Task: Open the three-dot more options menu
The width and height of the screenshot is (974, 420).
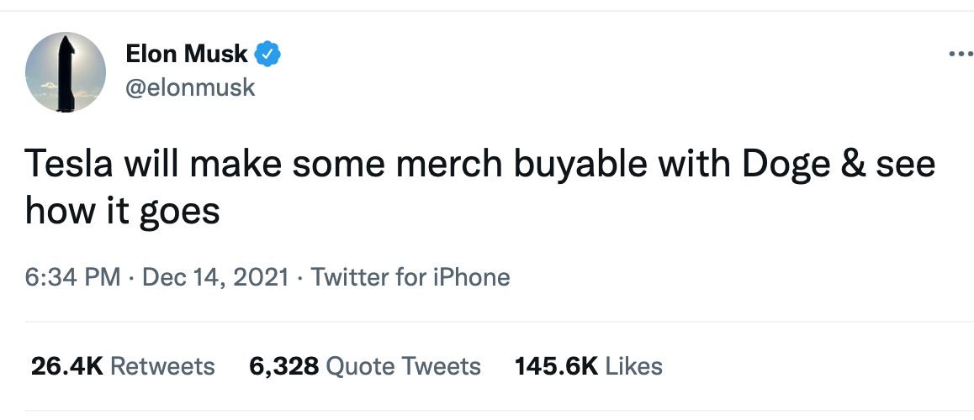Action: coord(959,55)
